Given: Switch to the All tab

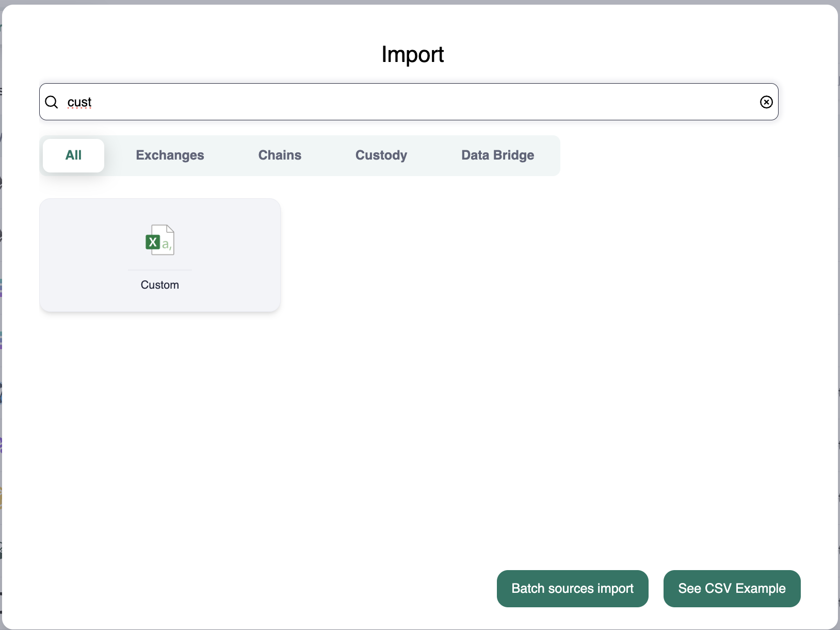Looking at the screenshot, I should coord(73,155).
